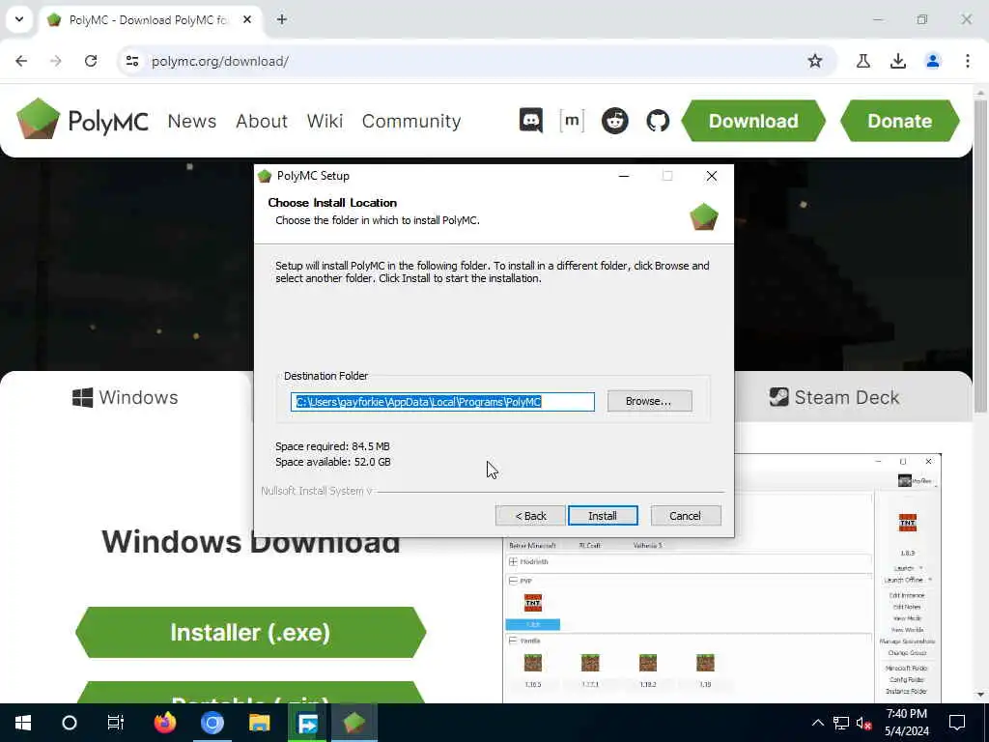
Task: Open Chrome three-dot menu
Action: (967, 61)
